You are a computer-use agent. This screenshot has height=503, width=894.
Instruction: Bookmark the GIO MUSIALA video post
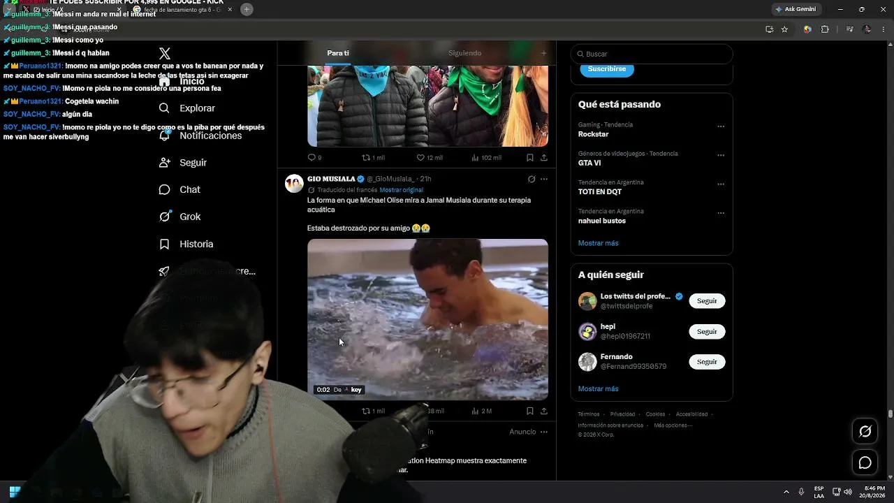[x=530, y=411]
